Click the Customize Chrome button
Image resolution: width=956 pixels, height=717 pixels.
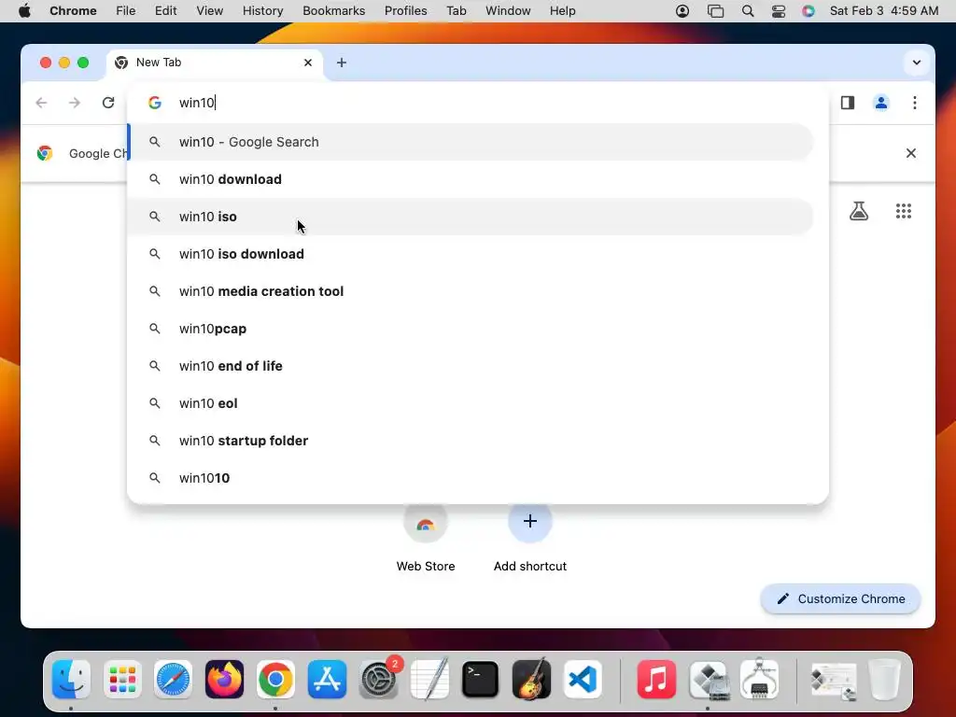[840, 598]
